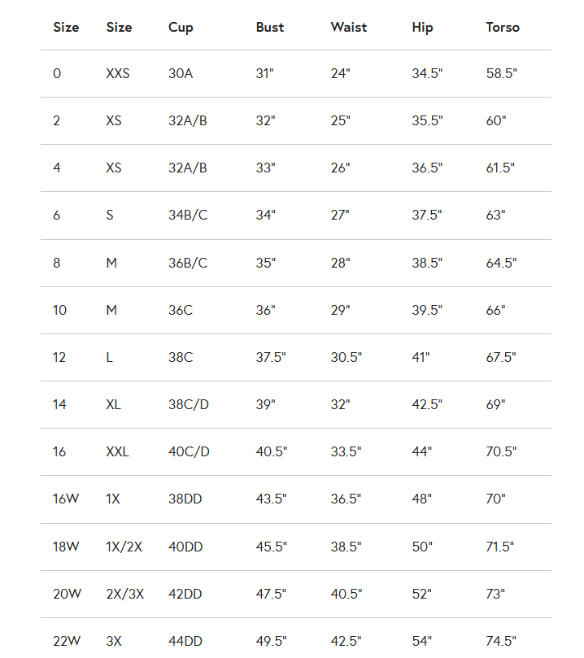Viewport: 584px width, 658px height.
Task: Select the 30A cup cell
Action: [x=181, y=73]
